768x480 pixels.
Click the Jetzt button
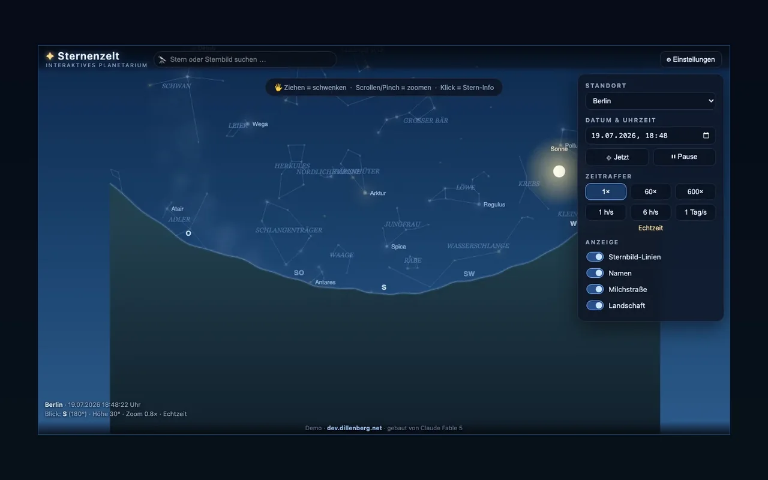(617, 157)
